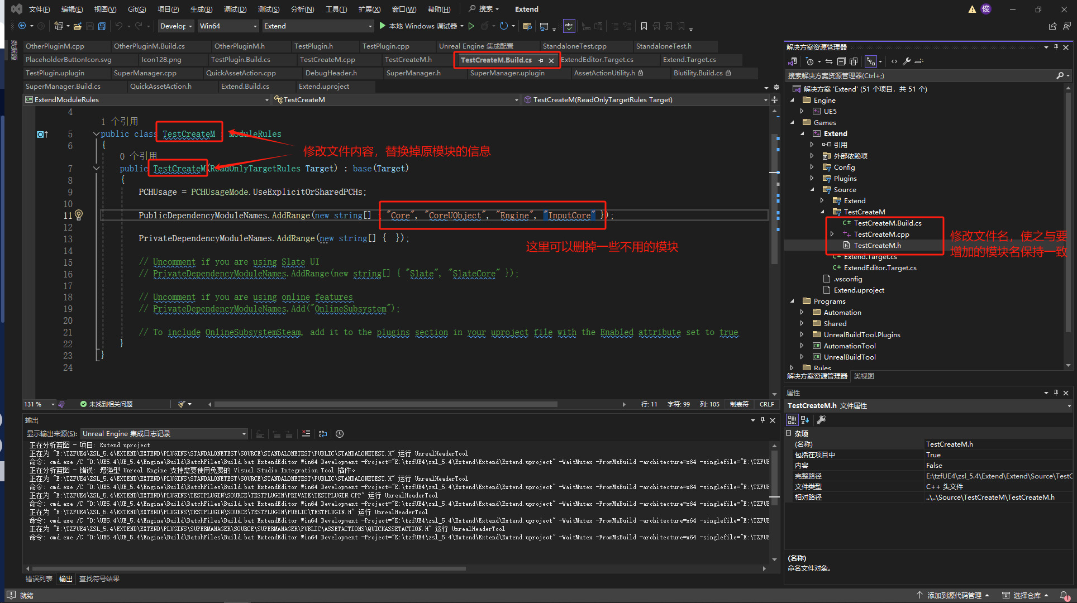The height and width of the screenshot is (603, 1077).
Task: Click the bookmark toggle icon in toolbar
Action: tap(644, 26)
